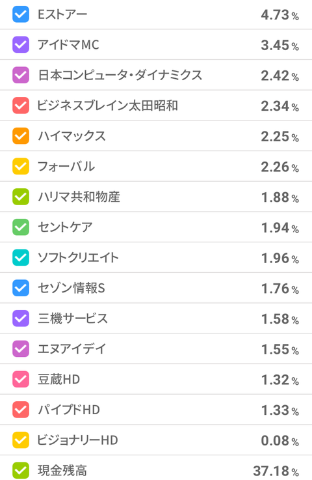Toggle the セントケア checkbox
Viewport: 312px width, 480px height.
(21, 227)
